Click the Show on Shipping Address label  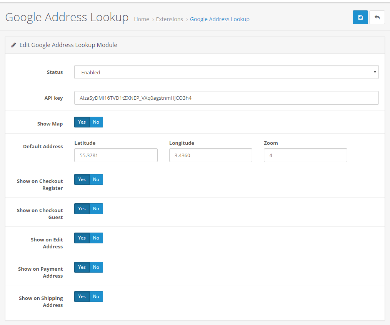point(41,302)
